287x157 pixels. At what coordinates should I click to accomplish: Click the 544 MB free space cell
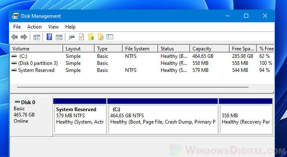coord(240,70)
